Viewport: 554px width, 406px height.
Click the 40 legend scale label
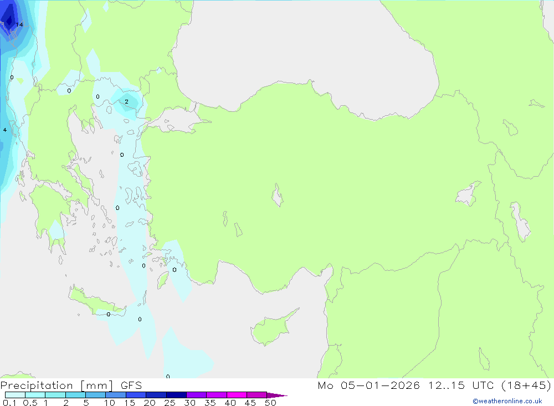230,403
